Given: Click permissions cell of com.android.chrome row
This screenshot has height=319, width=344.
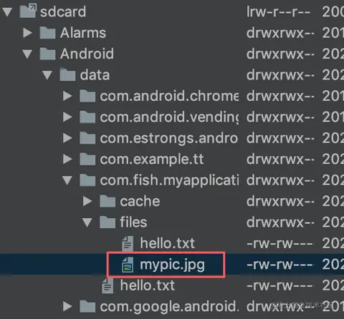Looking at the screenshot, I should coord(280,96).
